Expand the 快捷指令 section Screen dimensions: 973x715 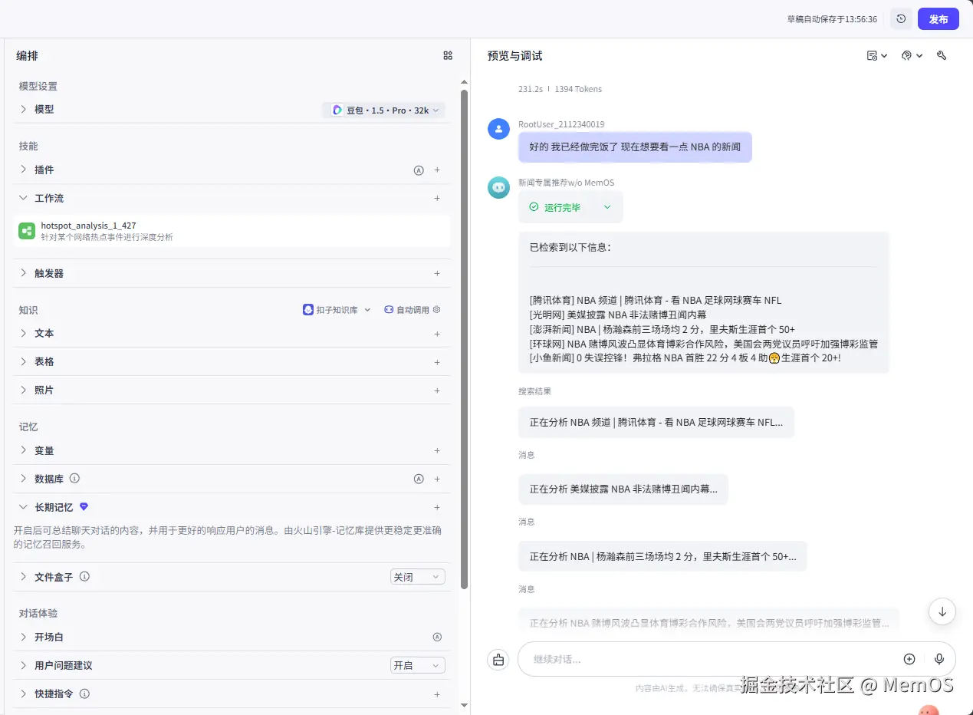pyautogui.click(x=24, y=694)
